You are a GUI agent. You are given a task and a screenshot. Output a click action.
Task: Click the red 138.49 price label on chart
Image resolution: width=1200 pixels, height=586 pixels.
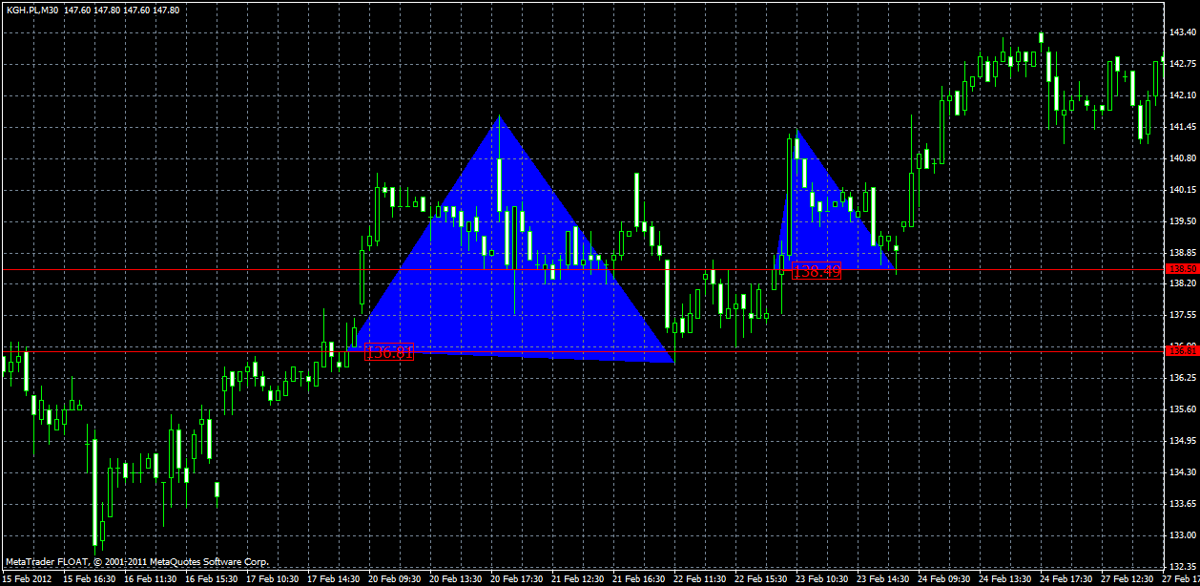(x=817, y=272)
